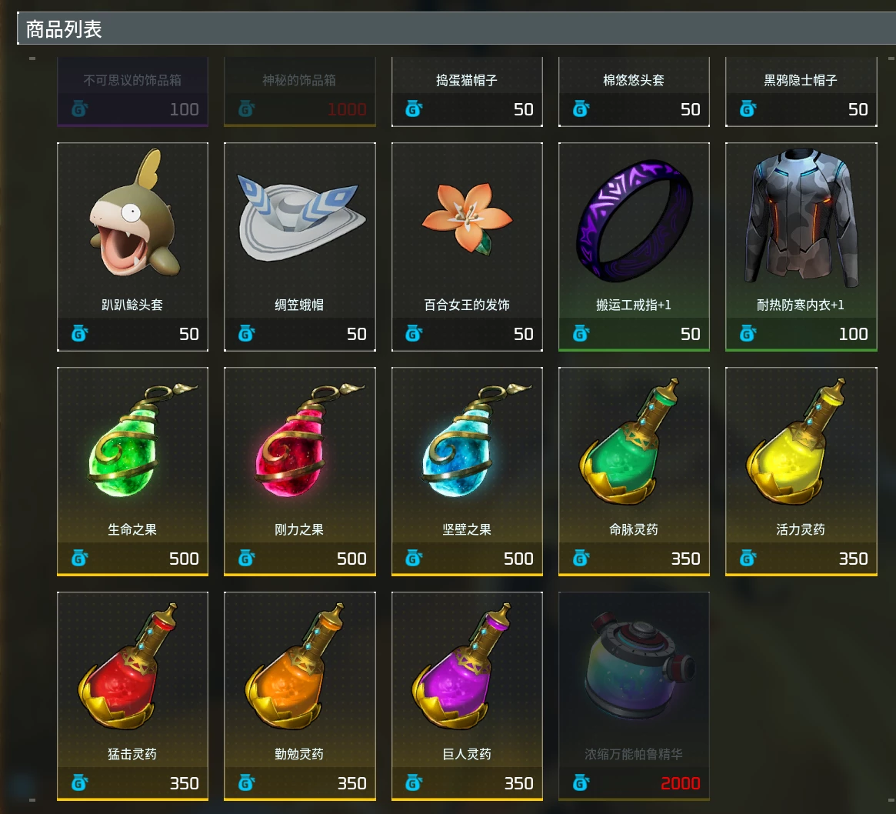Choose the yellow 活力灵药 potion
The height and width of the screenshot is (814, 896).
coord(801,471)
